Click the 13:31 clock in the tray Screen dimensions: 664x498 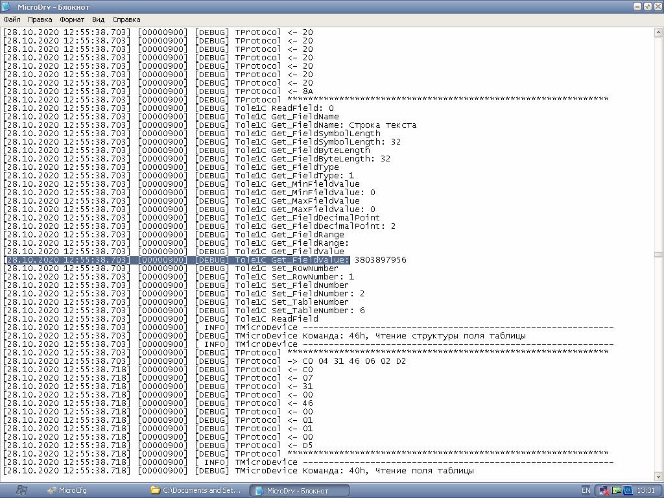point(646,490)
